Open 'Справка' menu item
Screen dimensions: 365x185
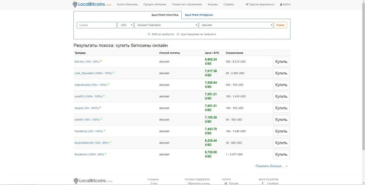coord(229,4)
